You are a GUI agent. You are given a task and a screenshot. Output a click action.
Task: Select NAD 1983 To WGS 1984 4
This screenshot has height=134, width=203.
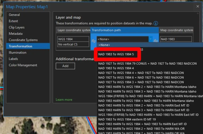pyautogui.click(x=116, y=68)
